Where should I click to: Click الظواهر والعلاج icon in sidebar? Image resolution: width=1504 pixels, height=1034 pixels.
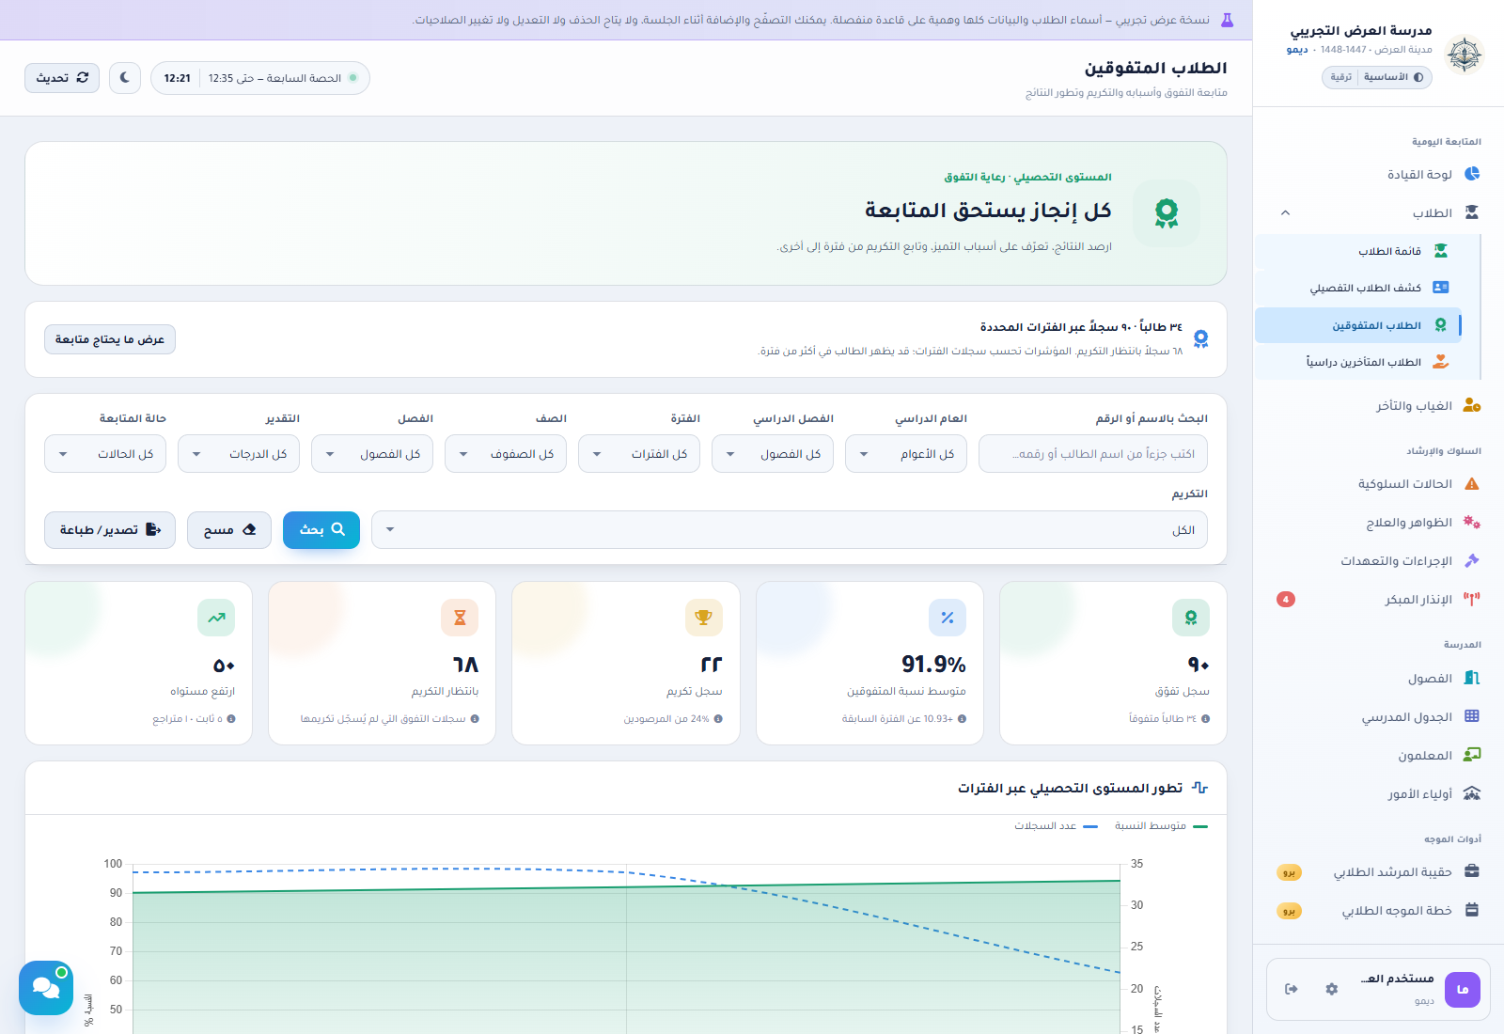click(x=1472, y=523)
